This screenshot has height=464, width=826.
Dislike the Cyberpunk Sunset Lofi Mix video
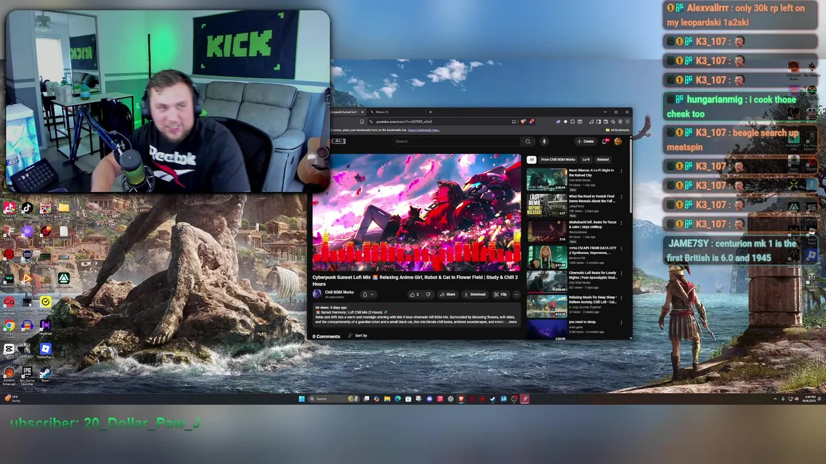click(428, 295)
